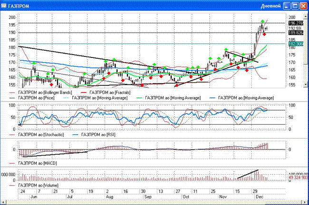This screenshot has width=309, height=205.
Task: Click the horizontal scrollbar left arrow
Action: click(x=3, y=202)
